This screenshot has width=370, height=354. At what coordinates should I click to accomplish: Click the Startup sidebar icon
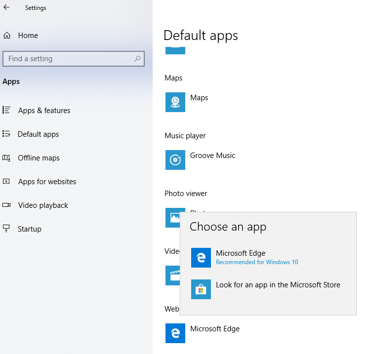click(6, 229)
